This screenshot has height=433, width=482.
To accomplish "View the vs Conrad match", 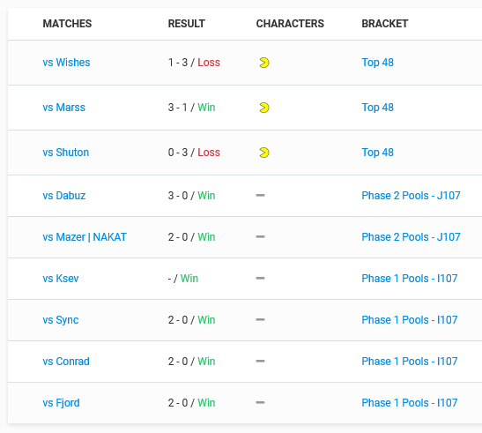I will tap(66, 362).
